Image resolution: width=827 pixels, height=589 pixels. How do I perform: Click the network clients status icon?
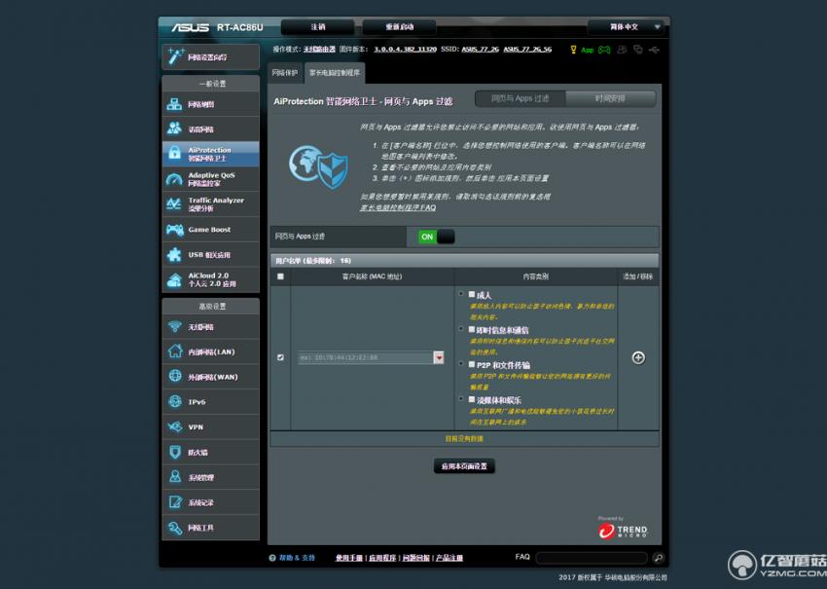[x=638, y=50]
